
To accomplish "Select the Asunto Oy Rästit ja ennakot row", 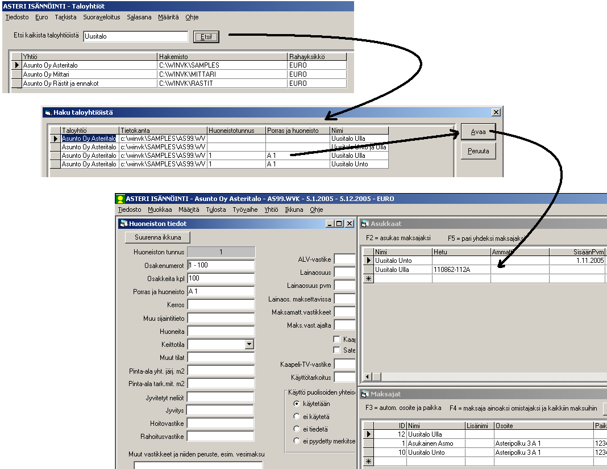I will point(179,83).
